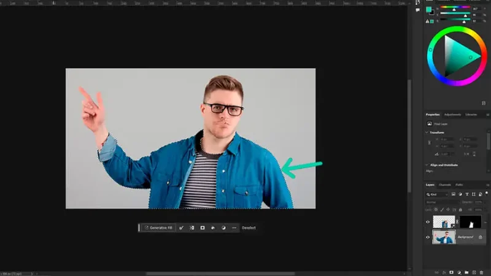Click the width-height link constraint icon
Screen dimensions: 491x276
[x=429, y=143]
